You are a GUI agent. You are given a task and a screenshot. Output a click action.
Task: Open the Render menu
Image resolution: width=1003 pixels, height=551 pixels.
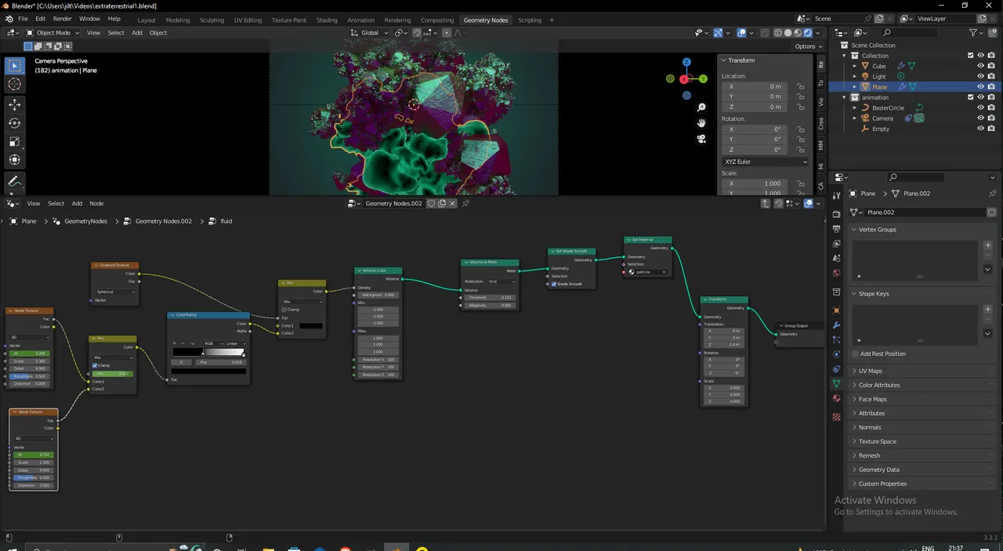tap(62, 19)
